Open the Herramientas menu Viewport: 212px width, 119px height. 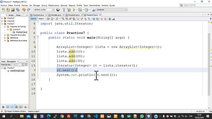(x=95, y=5)
